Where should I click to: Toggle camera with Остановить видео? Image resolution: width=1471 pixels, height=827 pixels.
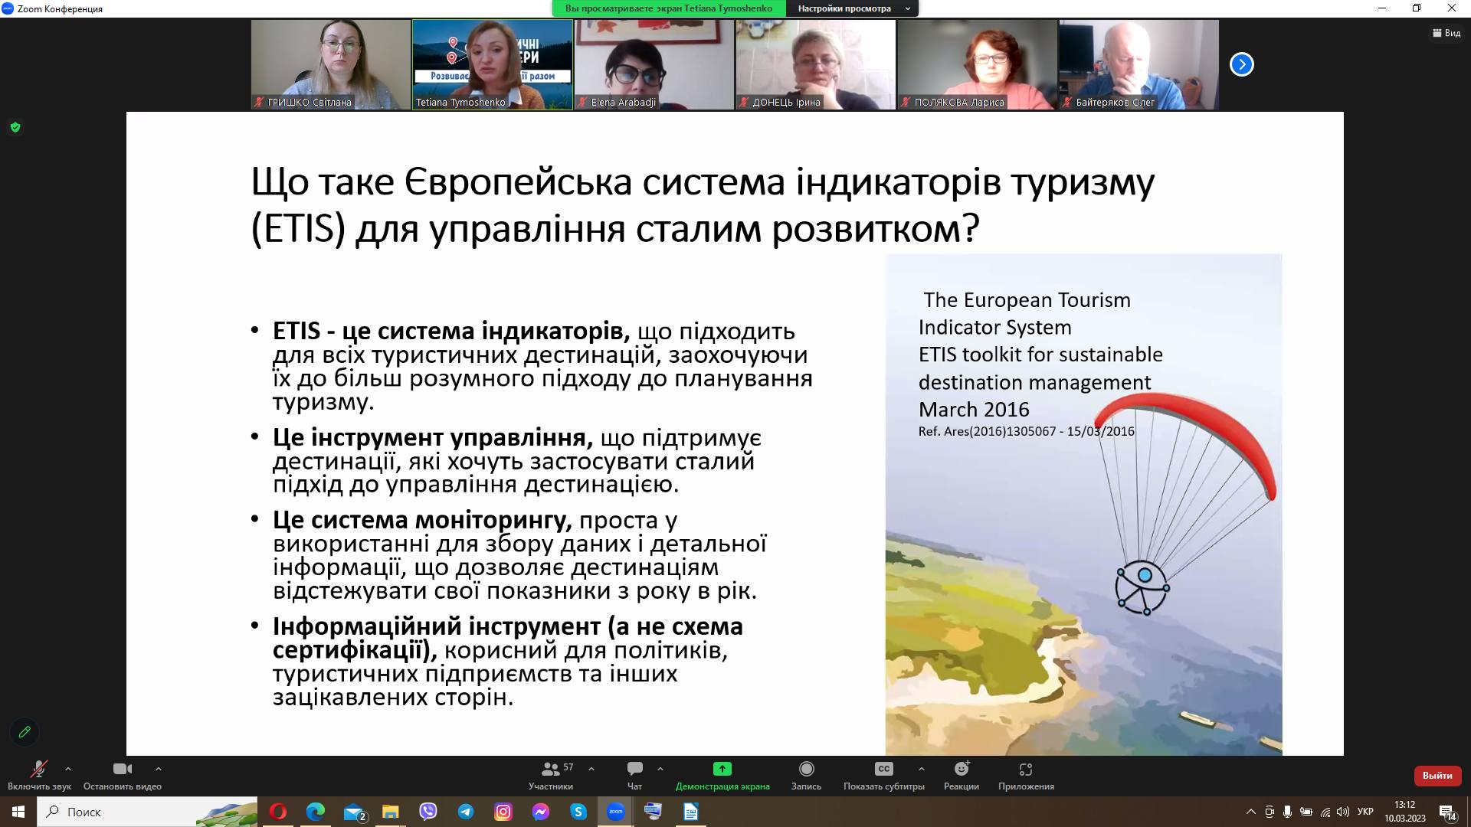[x=122, y=770]
